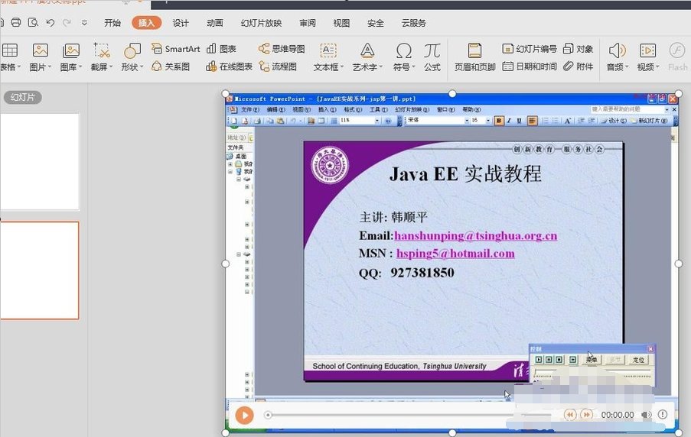
Task: Play the embedded video
Action: (x=244, y=415)
